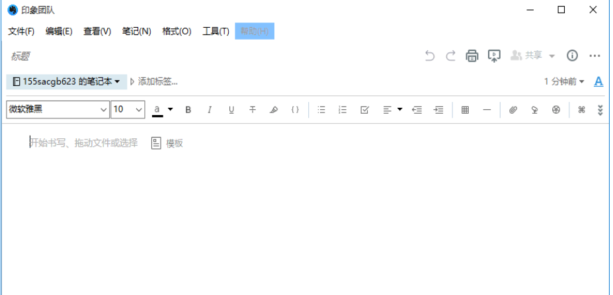
Task: Open the 155sacgb623 的笔记本 notebook selector
Action: 67,82
